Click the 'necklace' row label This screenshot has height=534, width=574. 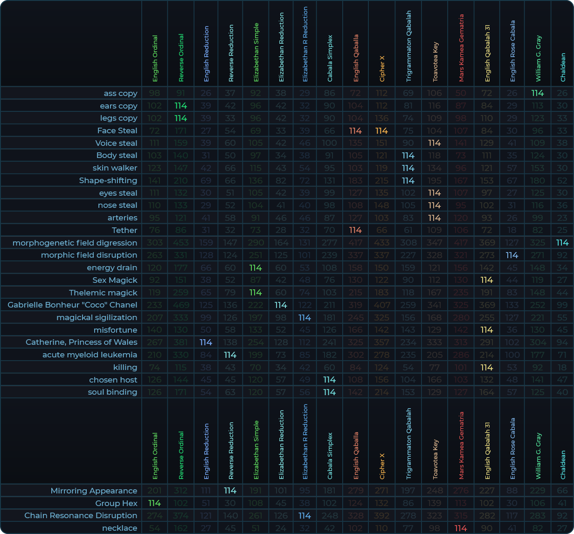pos(120,528)
